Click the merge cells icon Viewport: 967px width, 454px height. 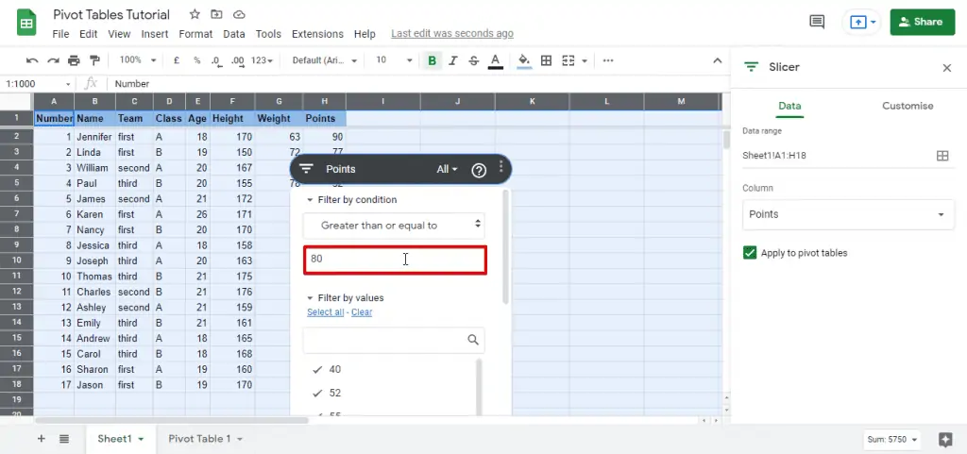click(568, 60)
